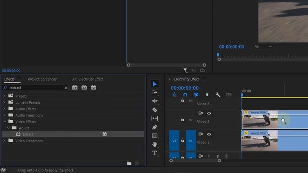This screenshot has height=173, width=308.
Task: Click the effects search field
Action: (x=35, y=87)
